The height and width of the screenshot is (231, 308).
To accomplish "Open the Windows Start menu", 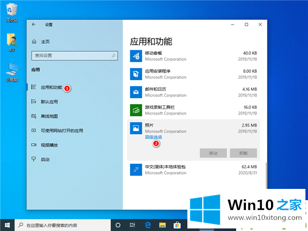I will (7, 225).
